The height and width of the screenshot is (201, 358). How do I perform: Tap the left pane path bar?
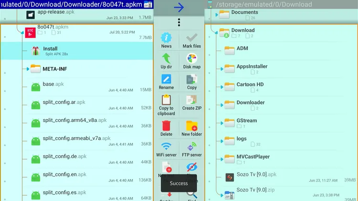coord(77,4)
